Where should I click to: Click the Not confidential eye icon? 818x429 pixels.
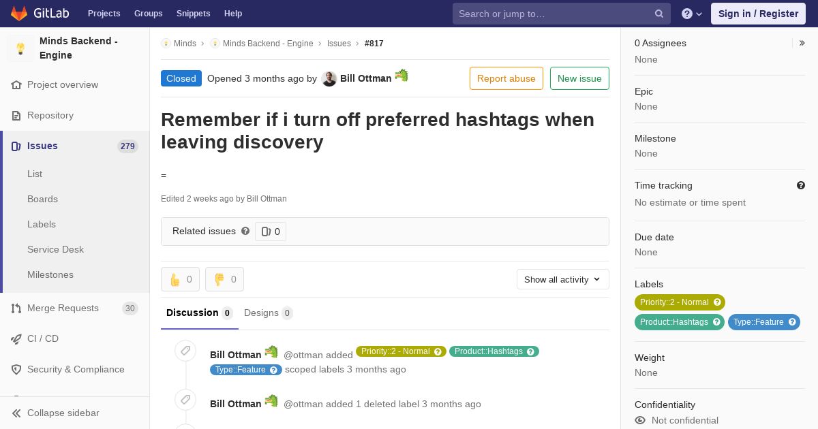point(640,421)
